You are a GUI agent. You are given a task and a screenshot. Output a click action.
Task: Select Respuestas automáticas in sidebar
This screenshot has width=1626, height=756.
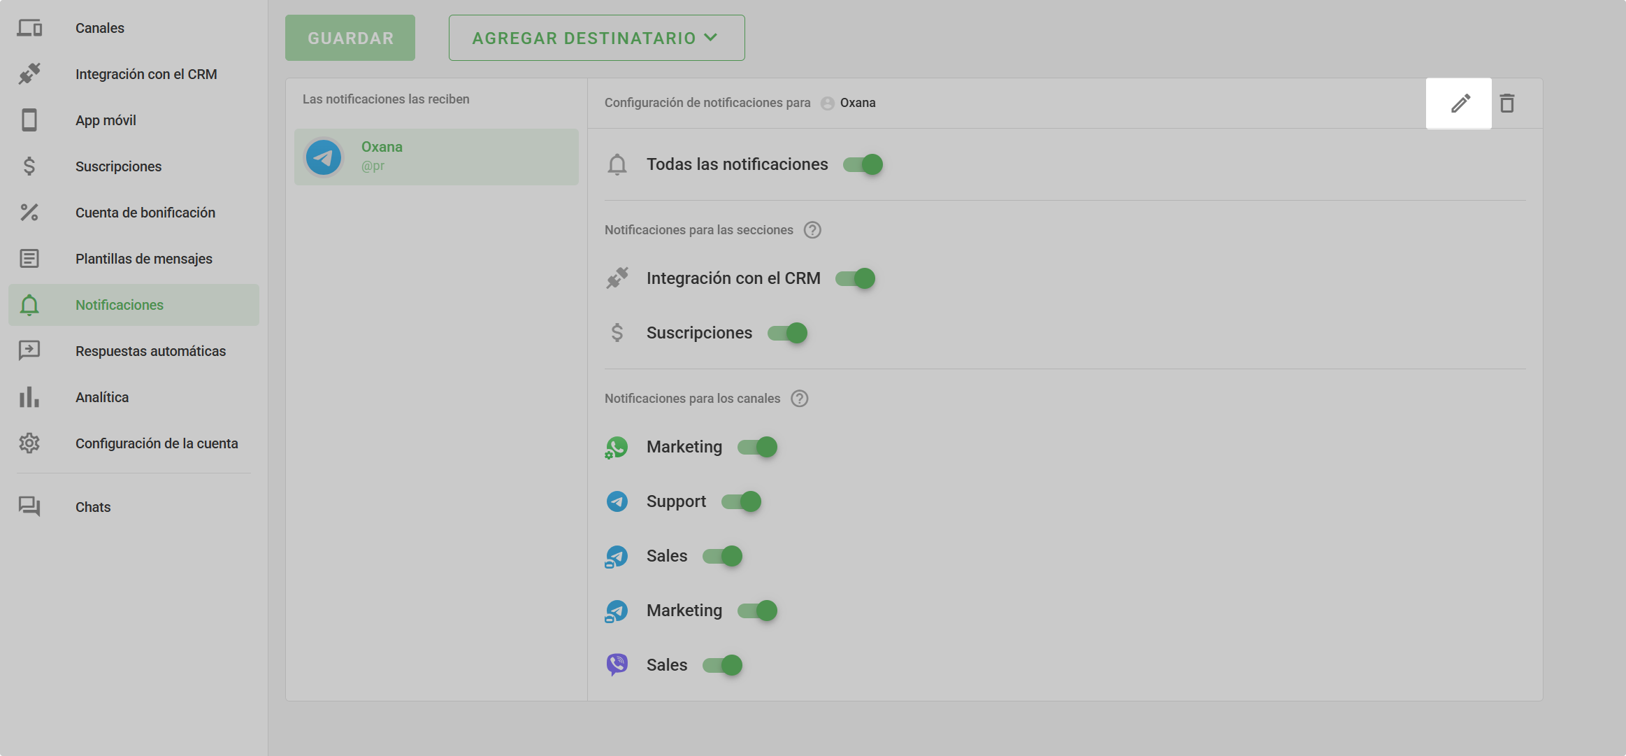click(x=134, y=351)
